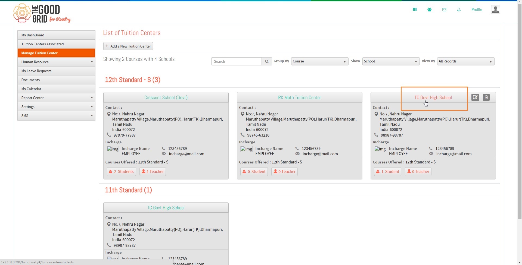Click phone icon beside 97879-77987
This screenshot has height=265, width=522.
[x=109, y=135]
